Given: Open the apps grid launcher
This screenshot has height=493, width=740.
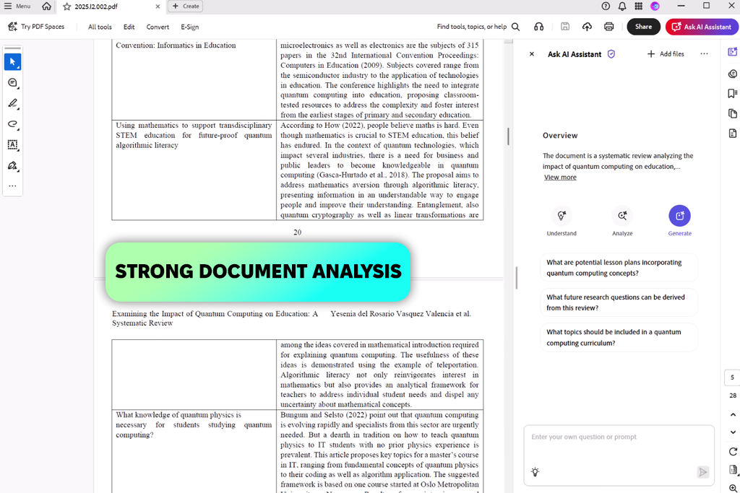Looking at the screenshot, I should pyautogui.click(x=639, y=6).
